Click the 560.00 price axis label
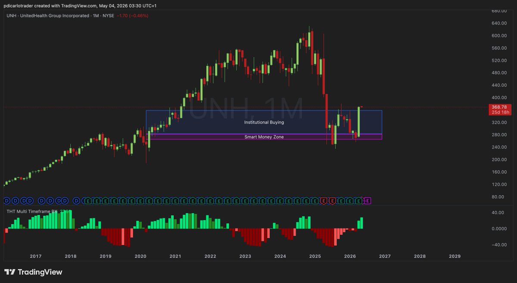 (499, 48)
